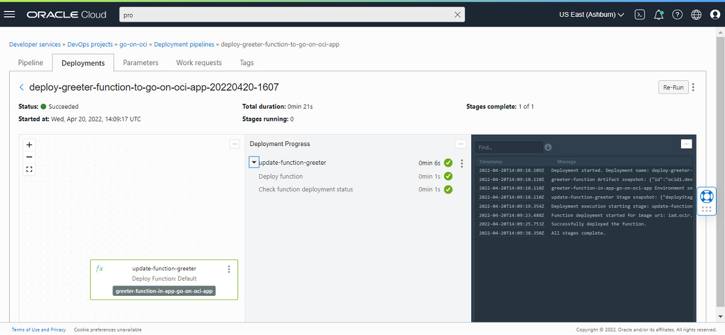The width and height of the screenshot is (725, 335).
Task: Collapse the update-function-greeter stage steps
Action: pos(254,162)
